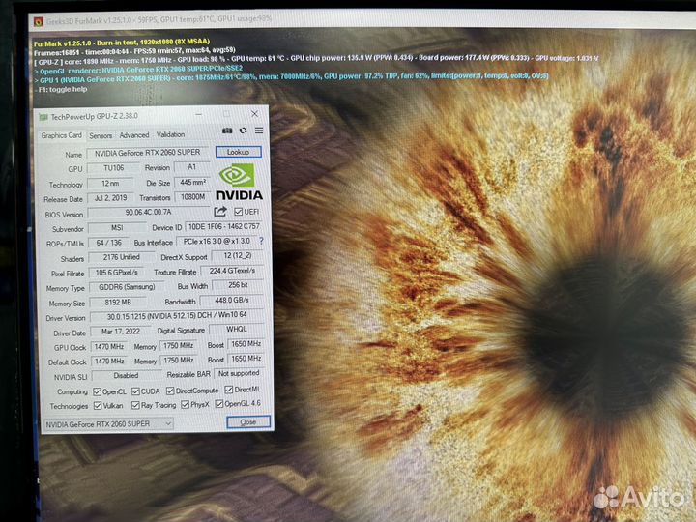Viewport: 696px width, 522px height.
Task: Click the NVIDIA SLI value Disabled
Action: (126, 375)
